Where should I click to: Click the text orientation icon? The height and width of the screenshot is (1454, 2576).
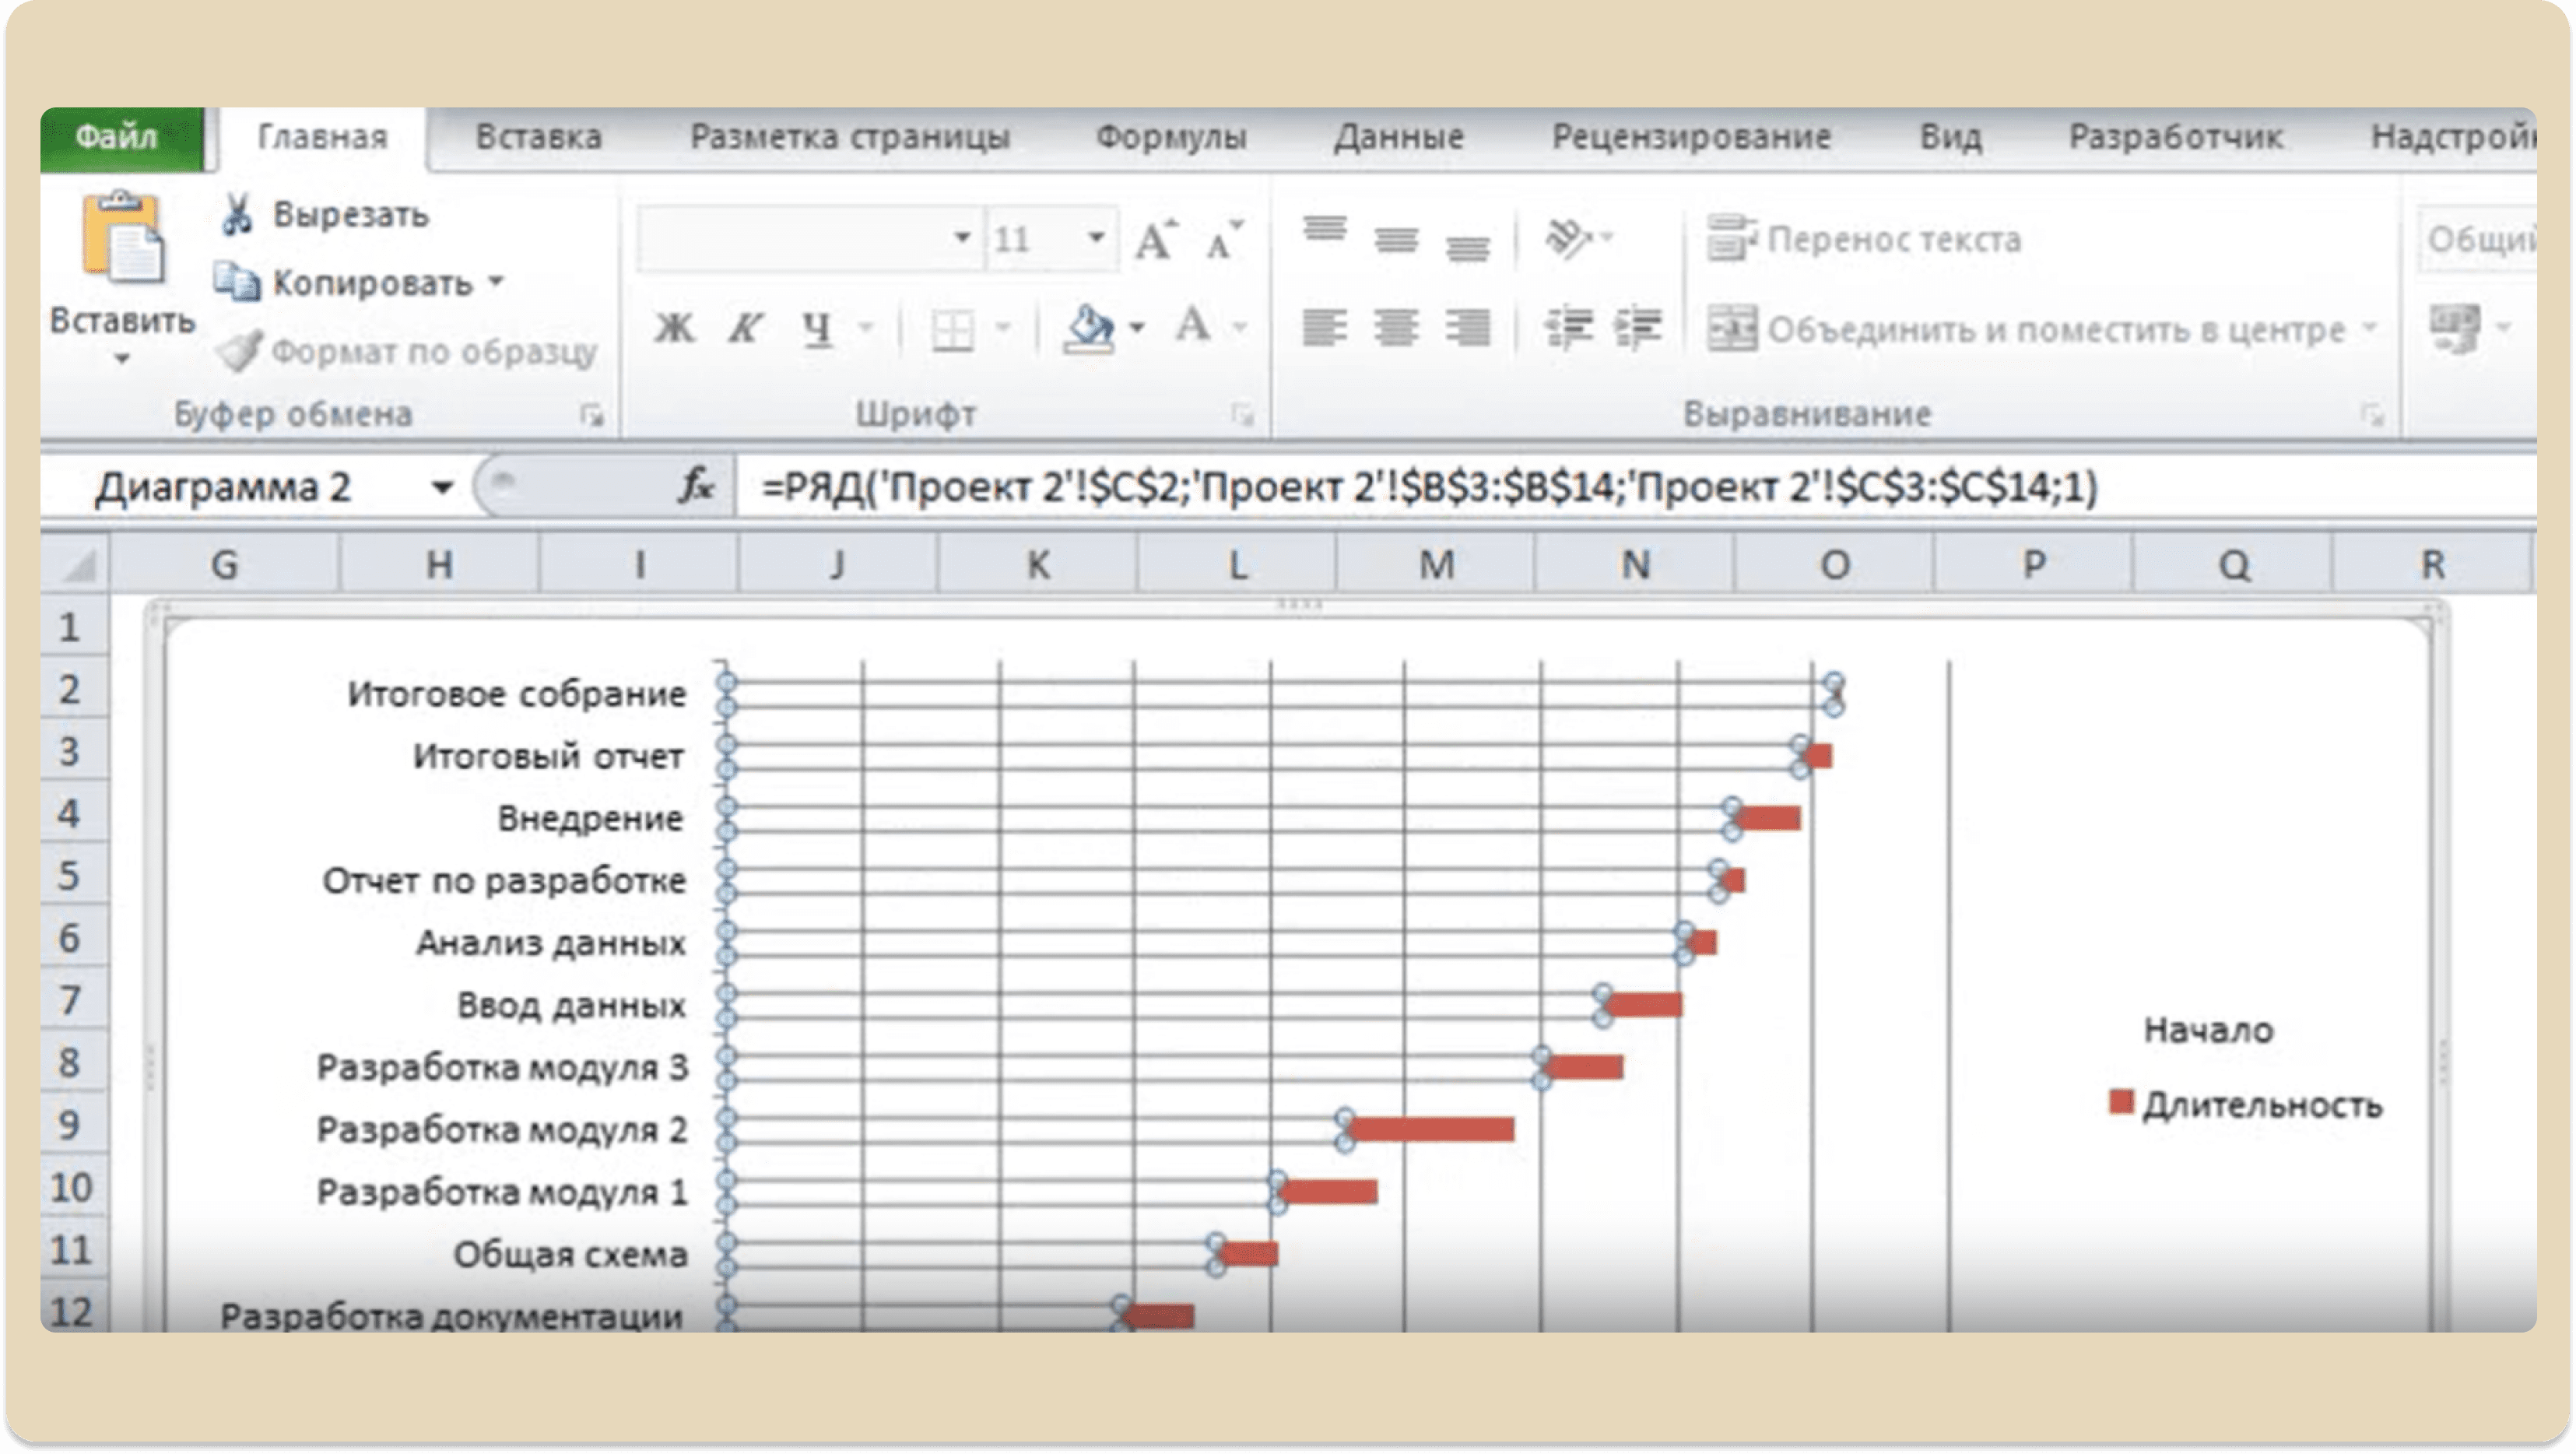click(1568, 239)
